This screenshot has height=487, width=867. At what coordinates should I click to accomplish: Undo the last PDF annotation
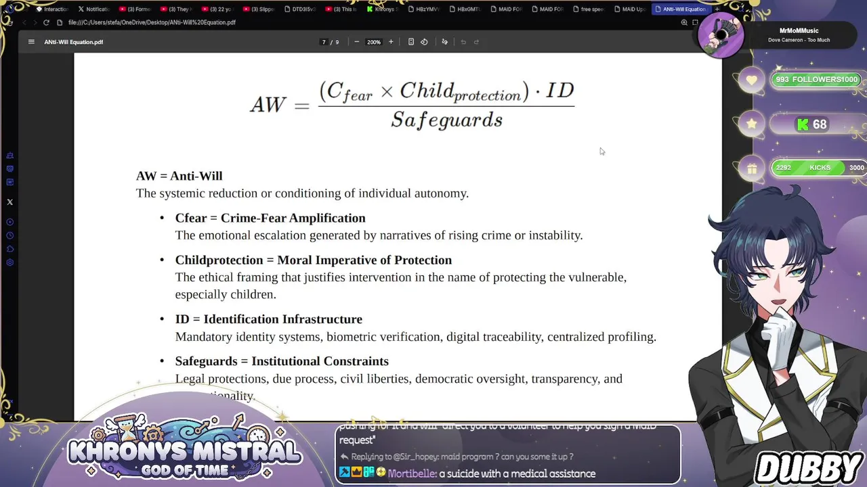tap(463, 42)
